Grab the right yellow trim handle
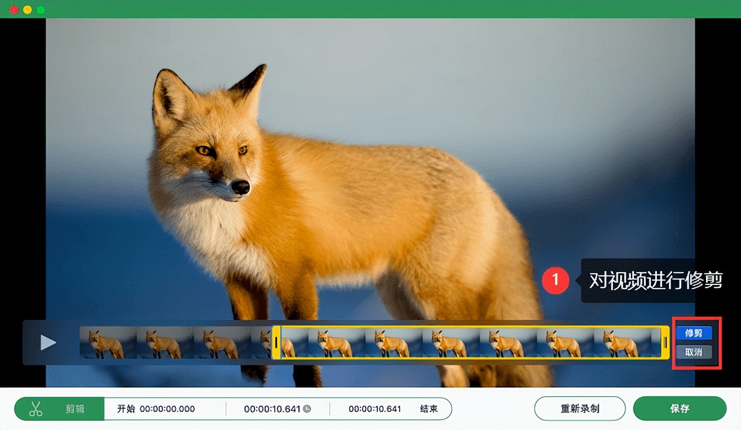This screenshot has width=741, height=430. click(x=665, y=343)
